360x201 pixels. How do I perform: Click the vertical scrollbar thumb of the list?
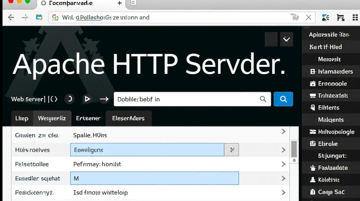(x=294, y=149)
